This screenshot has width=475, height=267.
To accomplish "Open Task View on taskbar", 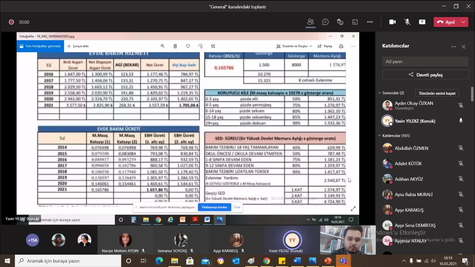I will (143, 261).
